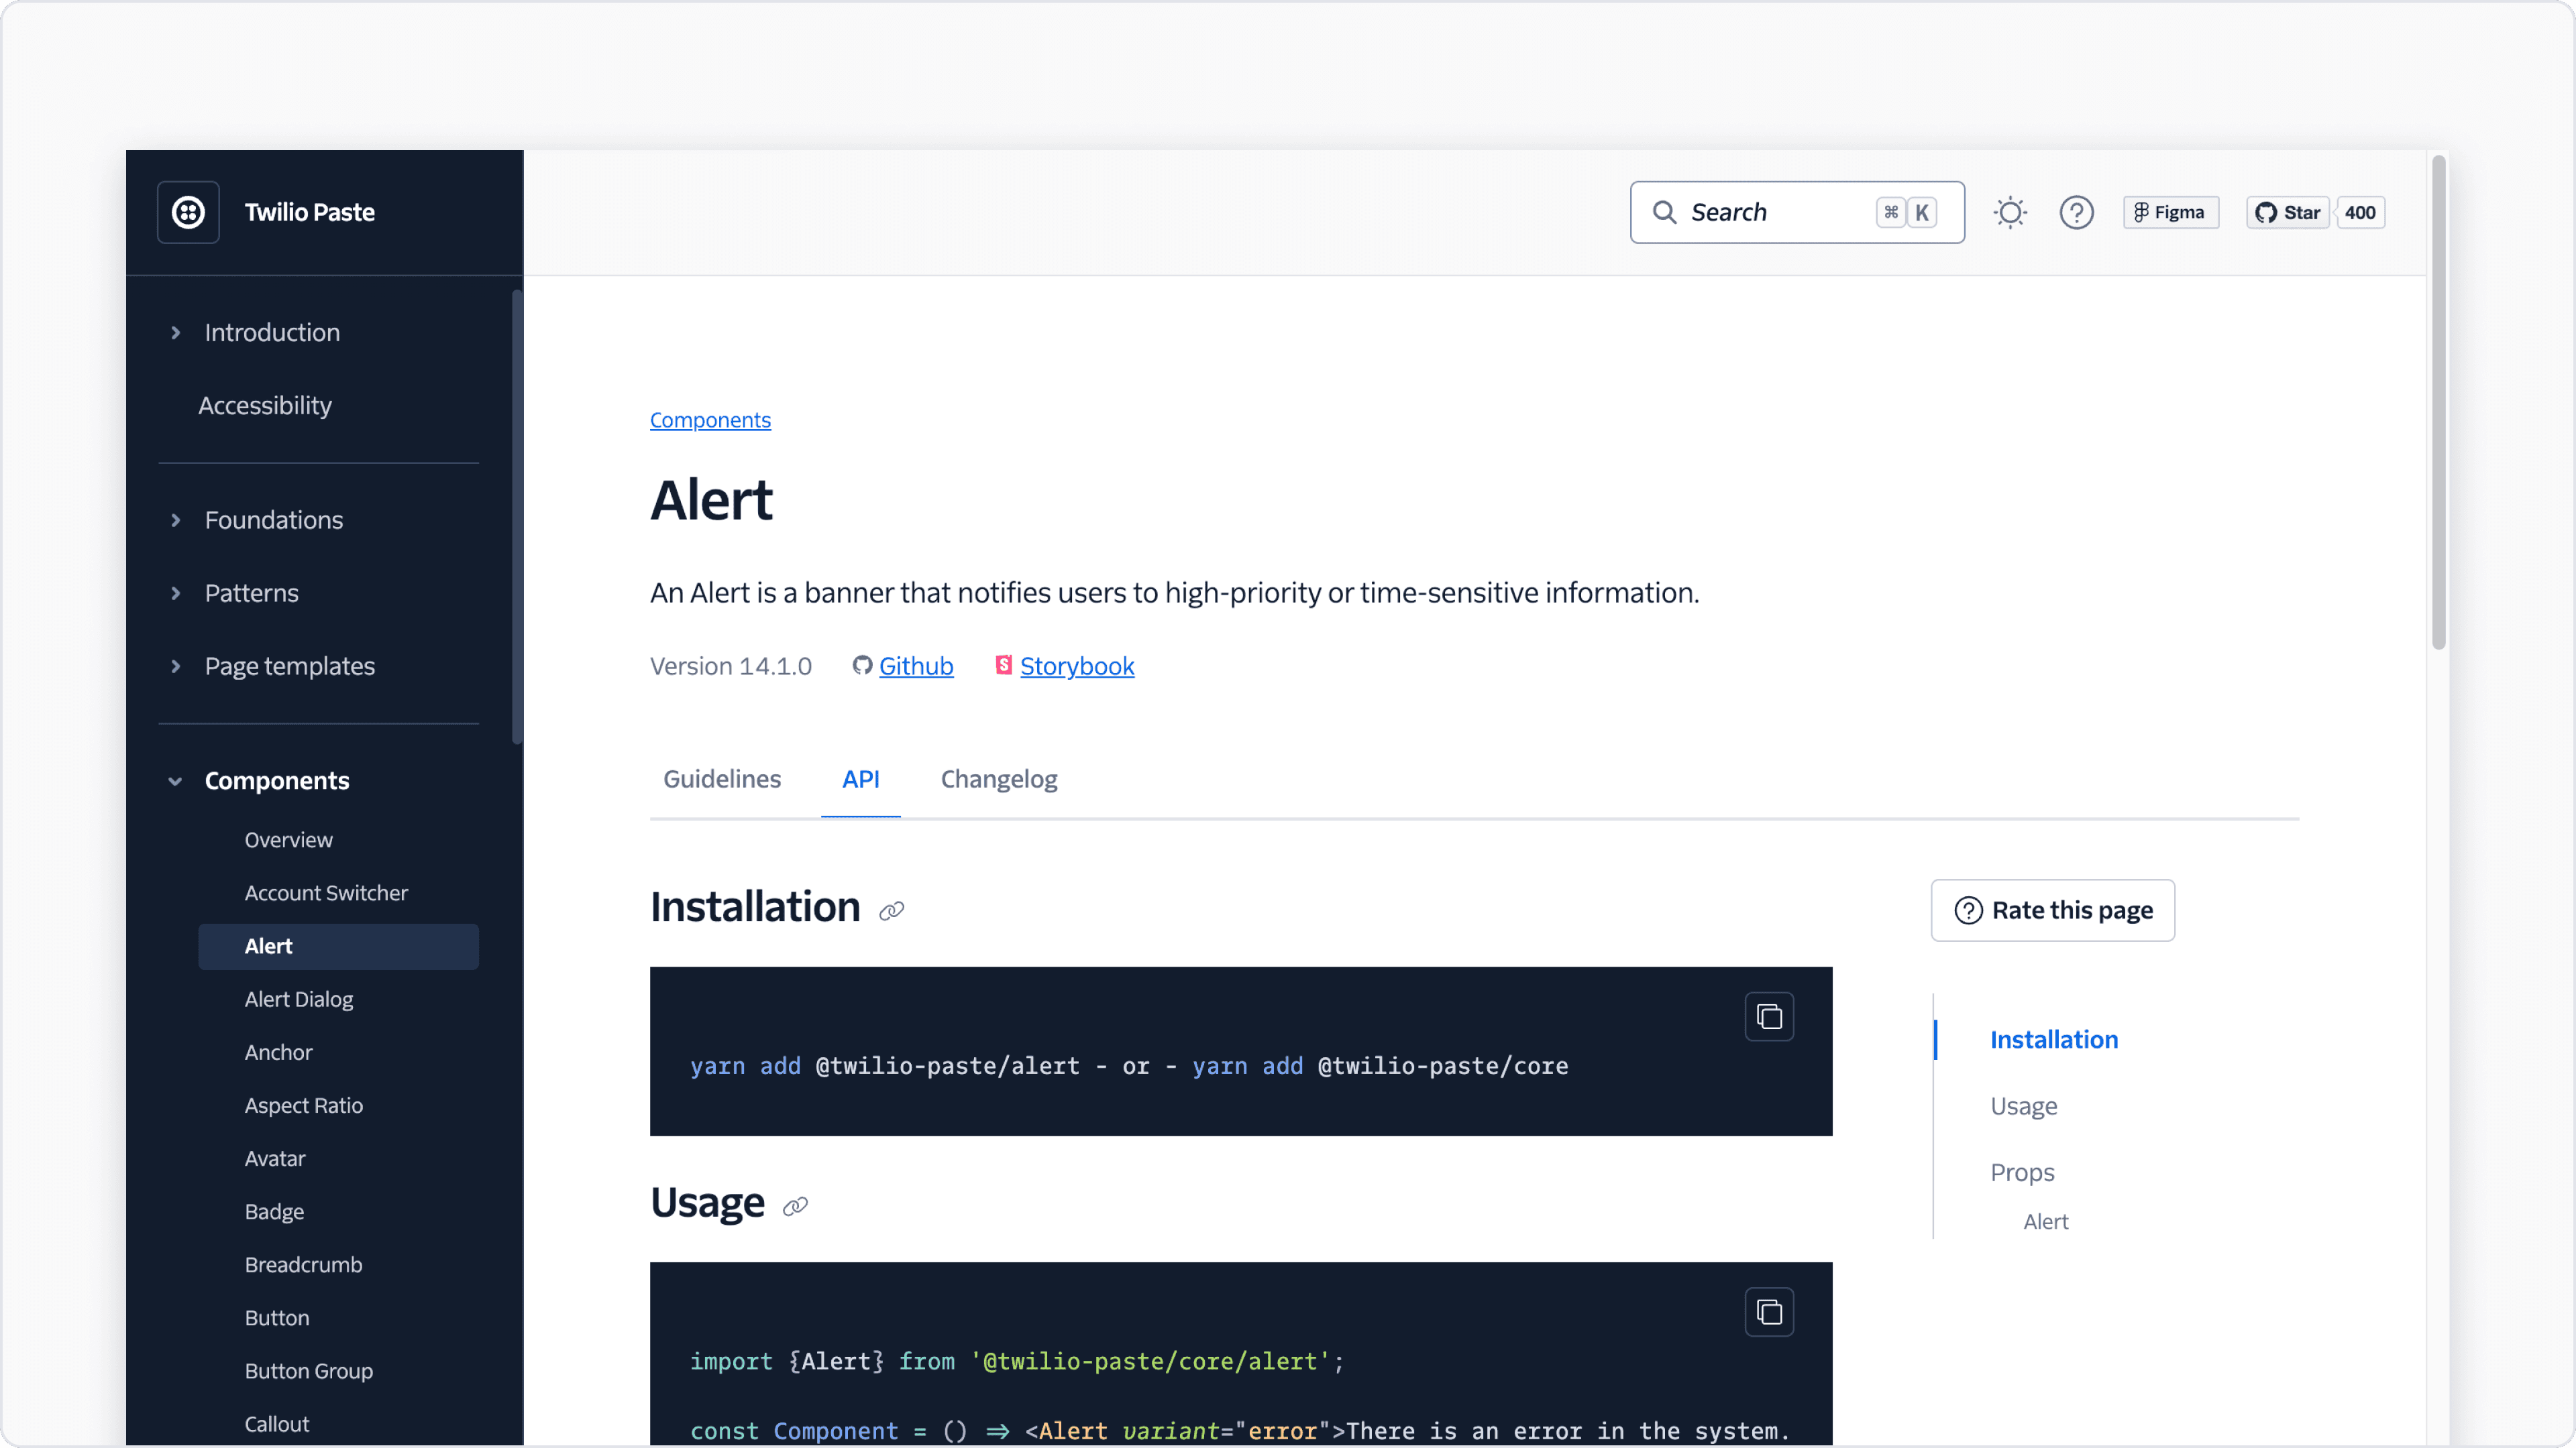This screenshot has width=2576, height=1448.
Task: Click the Storybook logo icon
Action: [x=1003, y=664]
